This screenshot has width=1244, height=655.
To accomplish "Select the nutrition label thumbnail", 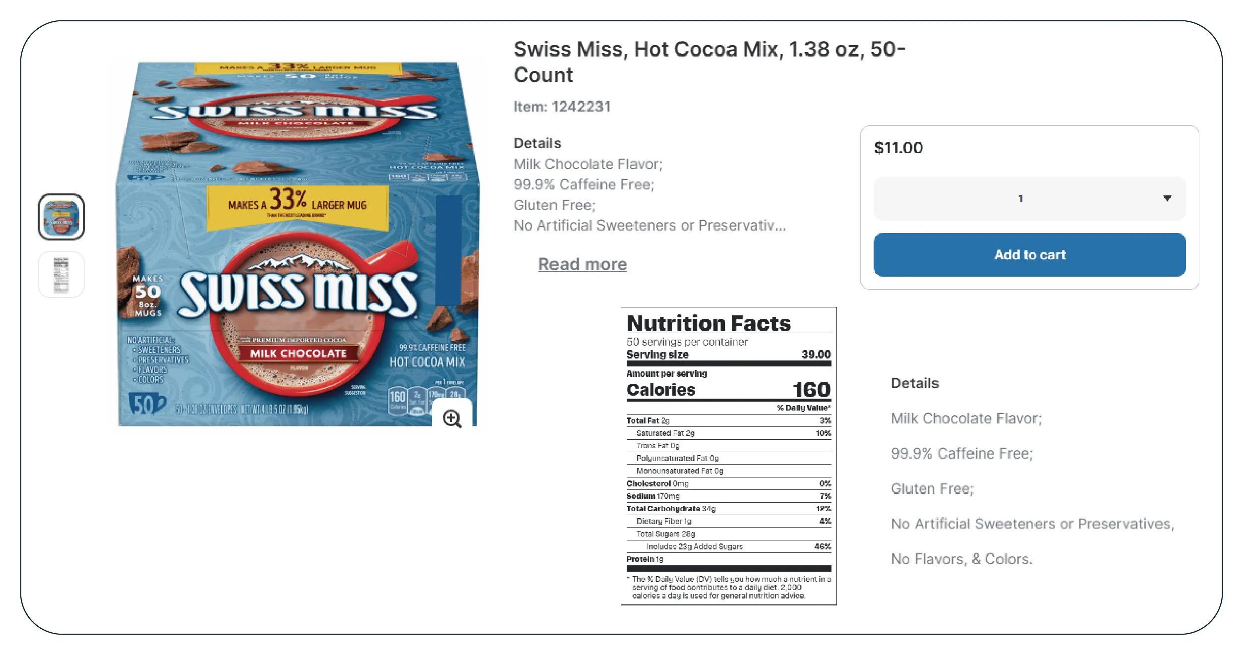I will tap(61, 274).
